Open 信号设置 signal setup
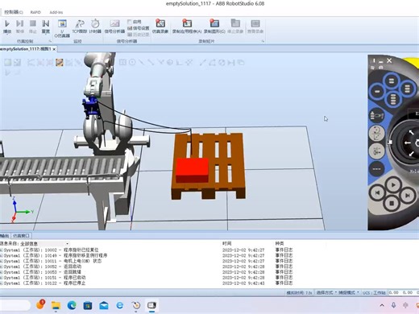The image size is (419, 314). click(139, 28)
